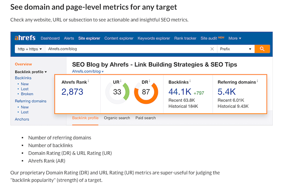Switch to the Organic search tab
The height and width of the screenshot is (186, 281).
[117, 118]
